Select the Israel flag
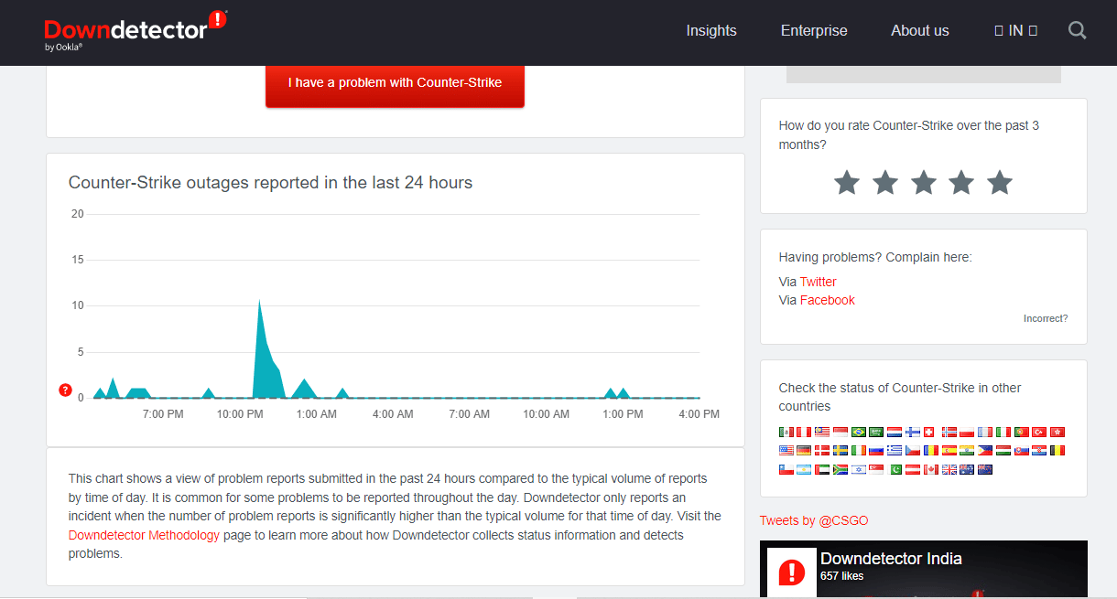The width and height of the screenshot is (1117, 599). pyautogui.click(x=859, y=469)
